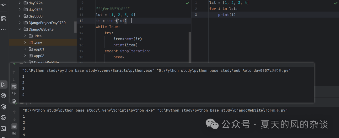Image resolution: width=339 pixels, height=138 pixels.
Task: Expand the app01 folder chevron
Action: 25,49
